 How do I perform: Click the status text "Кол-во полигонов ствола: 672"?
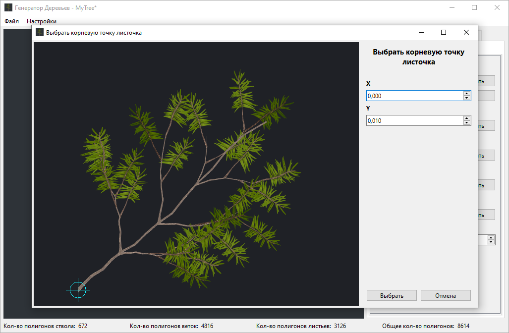click(46, 326)
